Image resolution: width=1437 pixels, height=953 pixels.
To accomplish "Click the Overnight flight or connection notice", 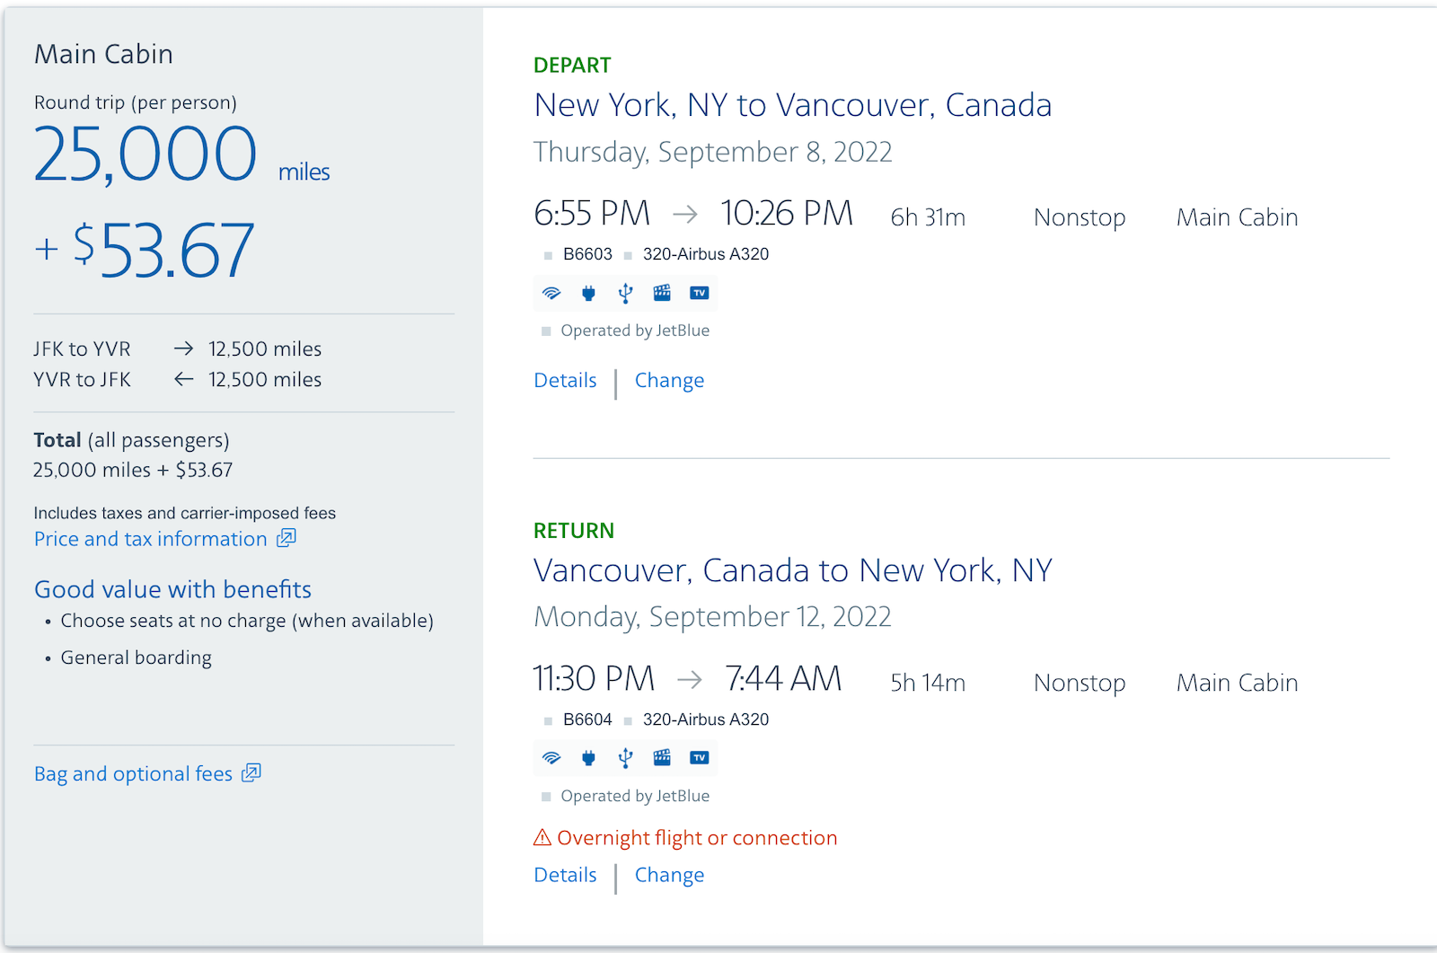I will (698, 837).
